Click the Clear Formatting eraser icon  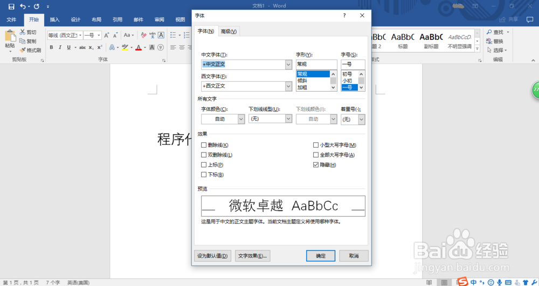[x=144, y=35]
